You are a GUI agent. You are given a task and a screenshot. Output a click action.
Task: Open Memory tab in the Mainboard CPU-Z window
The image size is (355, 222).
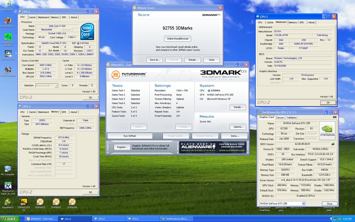point(293,23)
